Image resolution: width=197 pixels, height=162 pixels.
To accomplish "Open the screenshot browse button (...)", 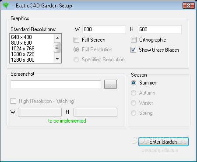I will click(x=110, y=85).
